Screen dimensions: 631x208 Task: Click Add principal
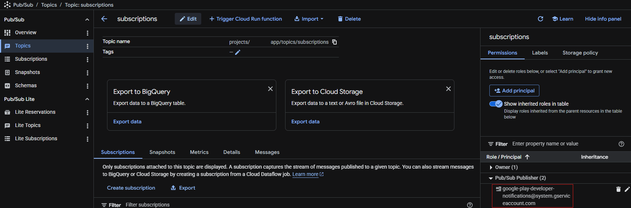[514, 91]
